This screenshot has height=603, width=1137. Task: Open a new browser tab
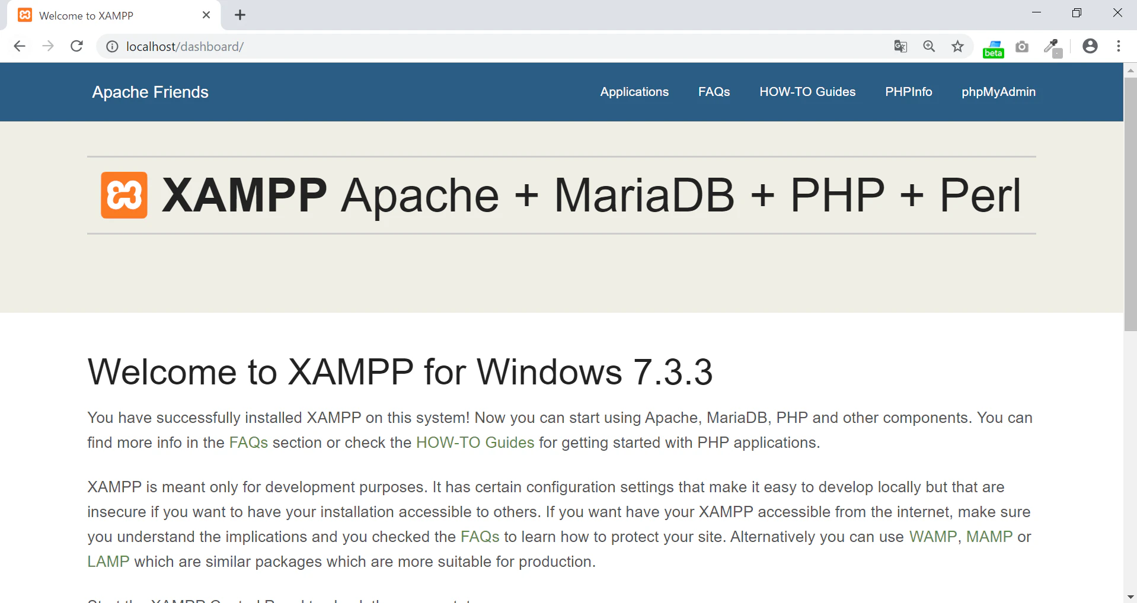click(x=240, y=15)
